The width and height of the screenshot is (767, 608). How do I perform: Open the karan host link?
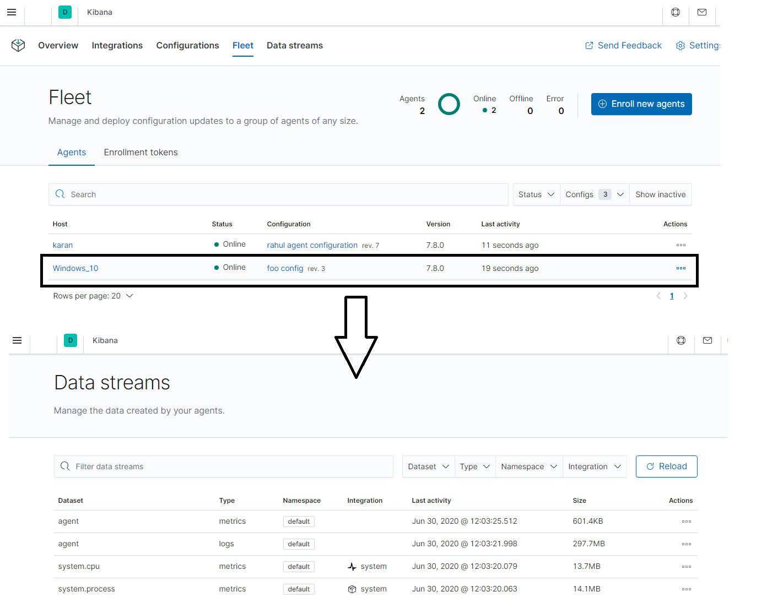[63, 245]
